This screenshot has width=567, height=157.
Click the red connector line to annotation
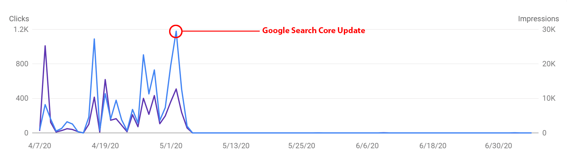click(x=221, y=31)
